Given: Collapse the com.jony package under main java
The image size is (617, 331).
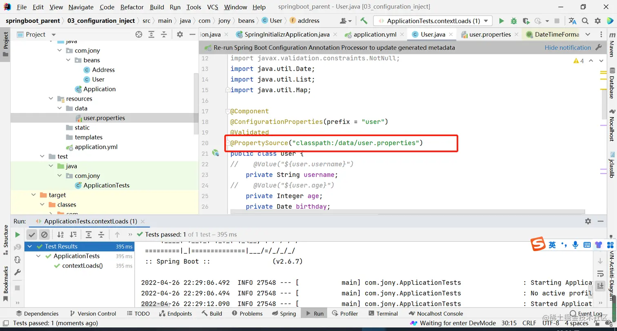Looking at the screenshot, I should tap(60, 51).
